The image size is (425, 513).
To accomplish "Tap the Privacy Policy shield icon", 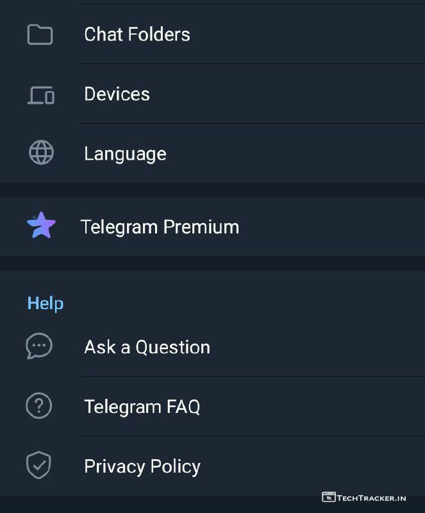I will click(38, 466).
